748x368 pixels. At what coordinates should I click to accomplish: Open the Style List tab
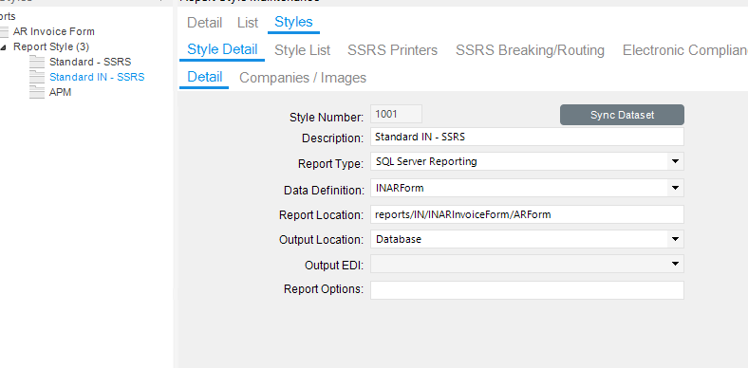[303, 50]
